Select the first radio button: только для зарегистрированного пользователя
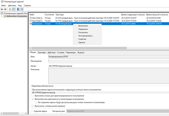169x116 pixels. 32,96
